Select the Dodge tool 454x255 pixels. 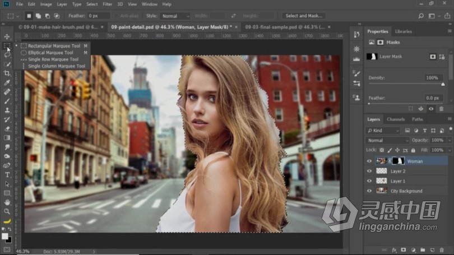click(x=7, y=156)
